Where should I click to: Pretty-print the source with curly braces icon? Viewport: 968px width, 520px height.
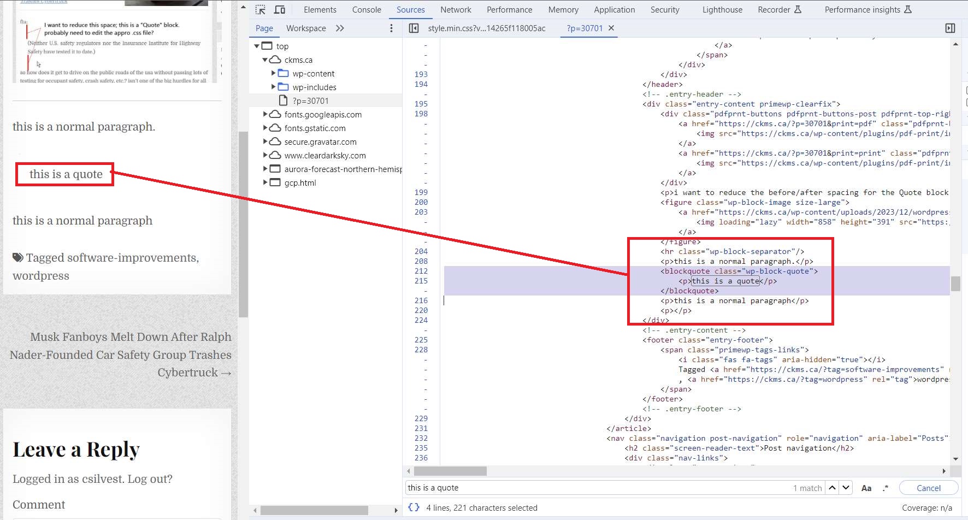point(414,507)
